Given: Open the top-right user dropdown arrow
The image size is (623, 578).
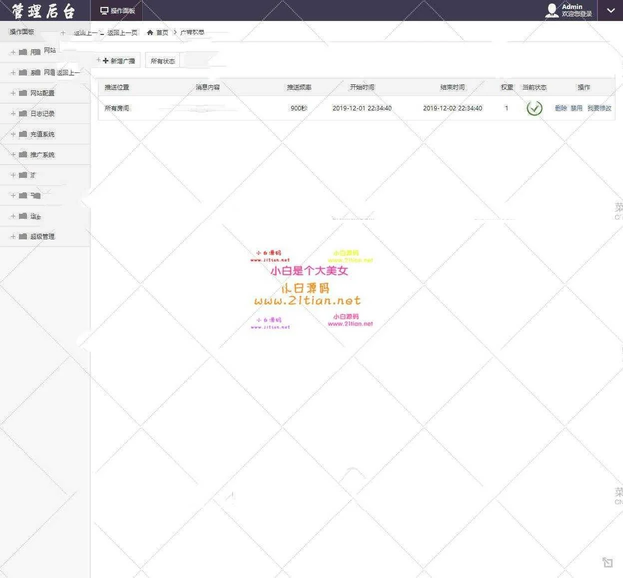Looking at the screenshot, I should pyautogui.click(x=611, y=10).
